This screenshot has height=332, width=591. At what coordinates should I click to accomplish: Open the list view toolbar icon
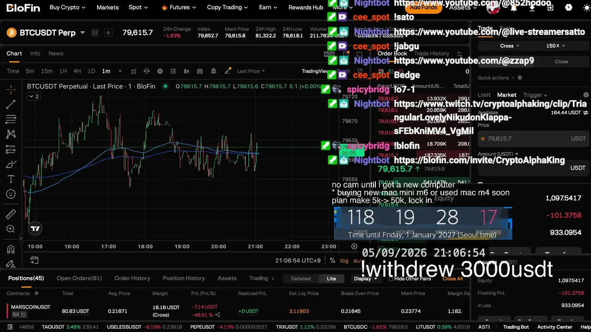point(173,71)
